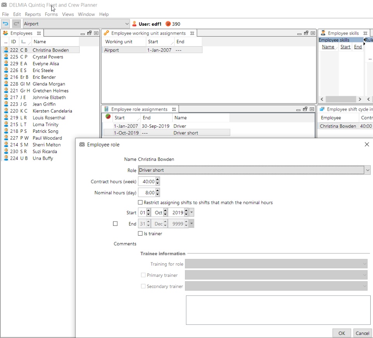Float the Employee role assignments panel
Image resolution: width=373 pixels, height=338 pixels.
[305, 109]
